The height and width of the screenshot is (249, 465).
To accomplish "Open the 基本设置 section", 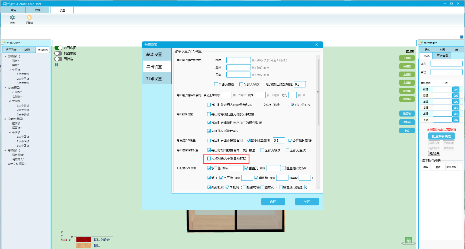I will (157, 54).
